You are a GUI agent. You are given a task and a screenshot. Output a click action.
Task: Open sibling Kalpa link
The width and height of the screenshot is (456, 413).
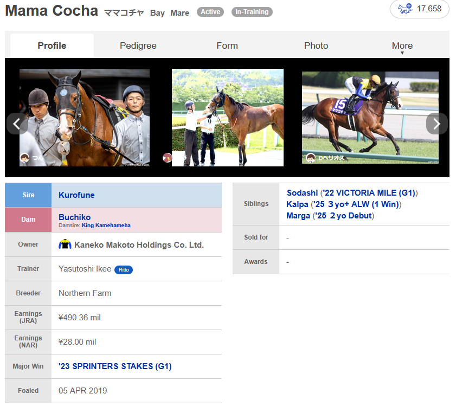pyautogui.click(x=297, y=204)
